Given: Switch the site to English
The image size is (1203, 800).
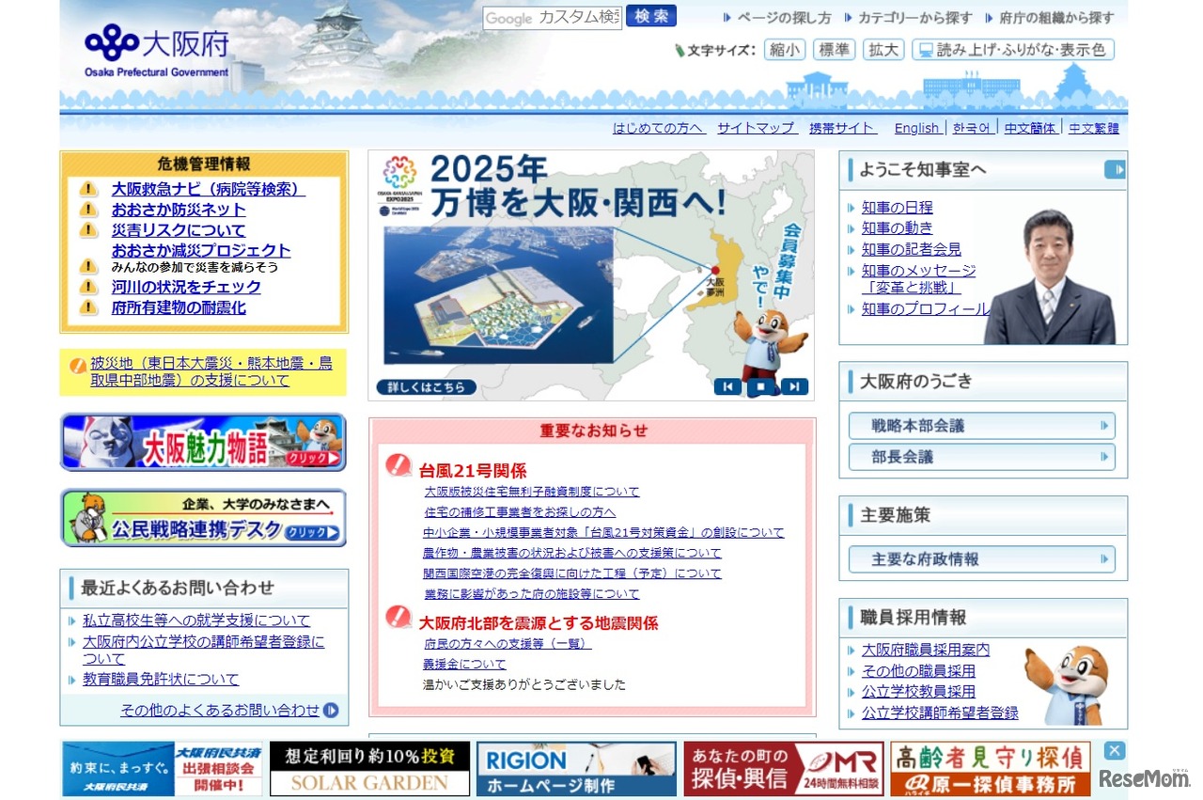Looking at the screenshot, I should point(916,128).
